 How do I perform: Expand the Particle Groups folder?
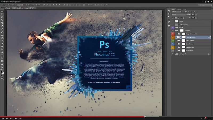pyautogui.click(x=177, y=47)
